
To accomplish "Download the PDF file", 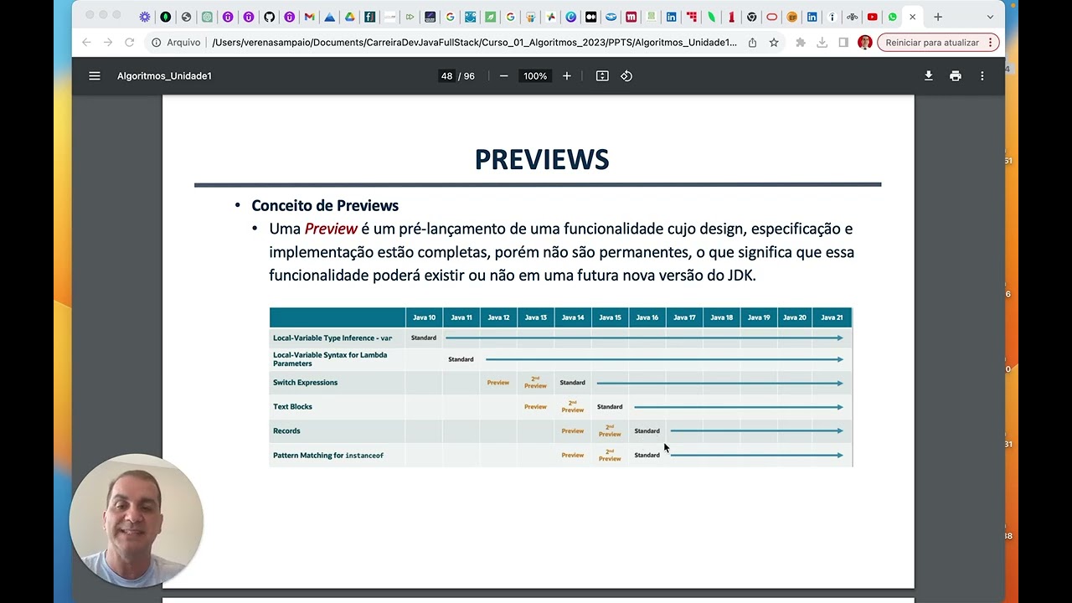I will [929, 76].
